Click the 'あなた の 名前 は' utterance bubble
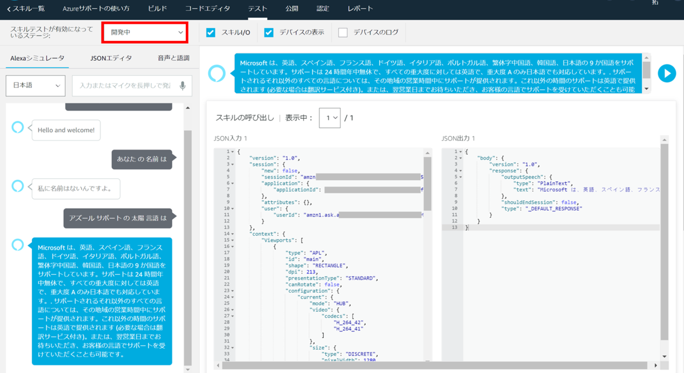 pos(141,159)
